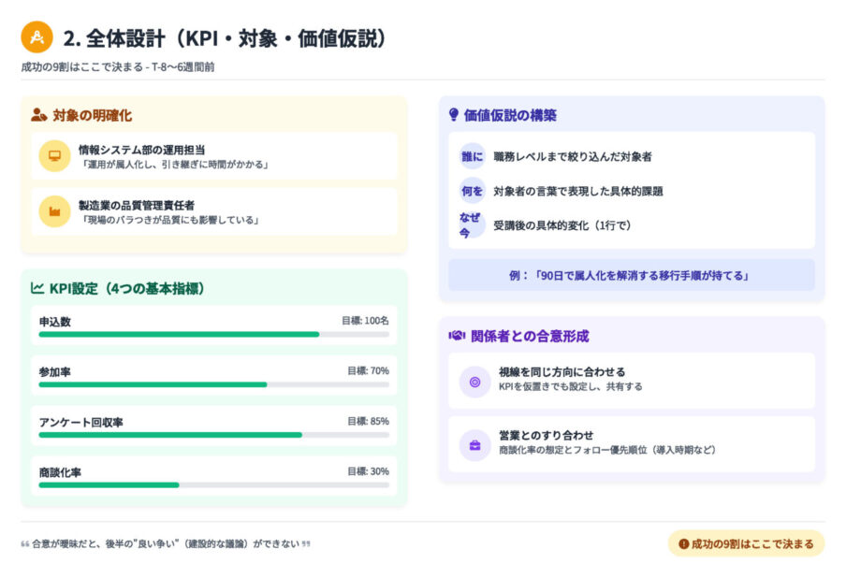Click the 誰に circle badge
The image size is (846, 578).
473,157
